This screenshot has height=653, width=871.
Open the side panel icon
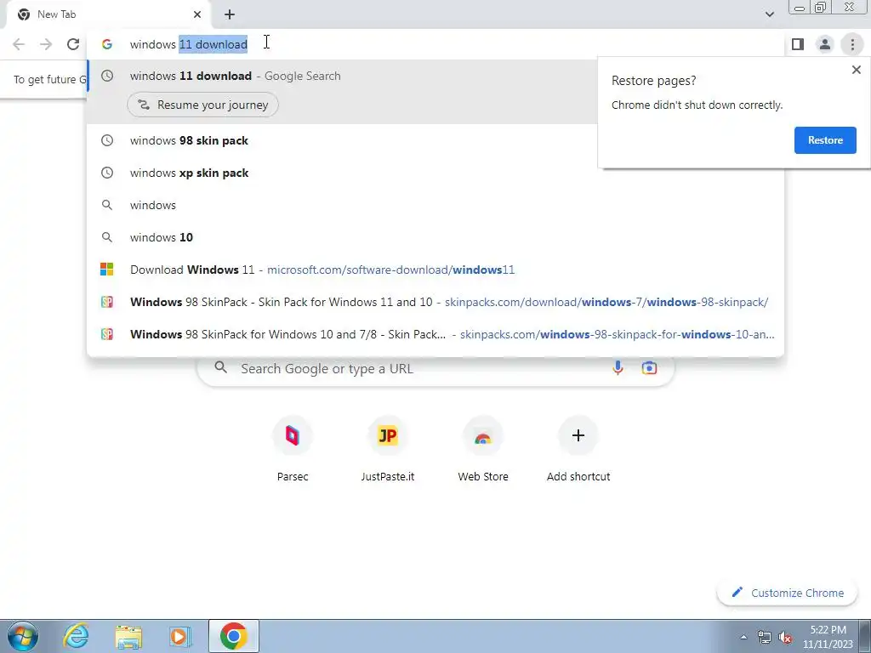[x=798, y=44]
